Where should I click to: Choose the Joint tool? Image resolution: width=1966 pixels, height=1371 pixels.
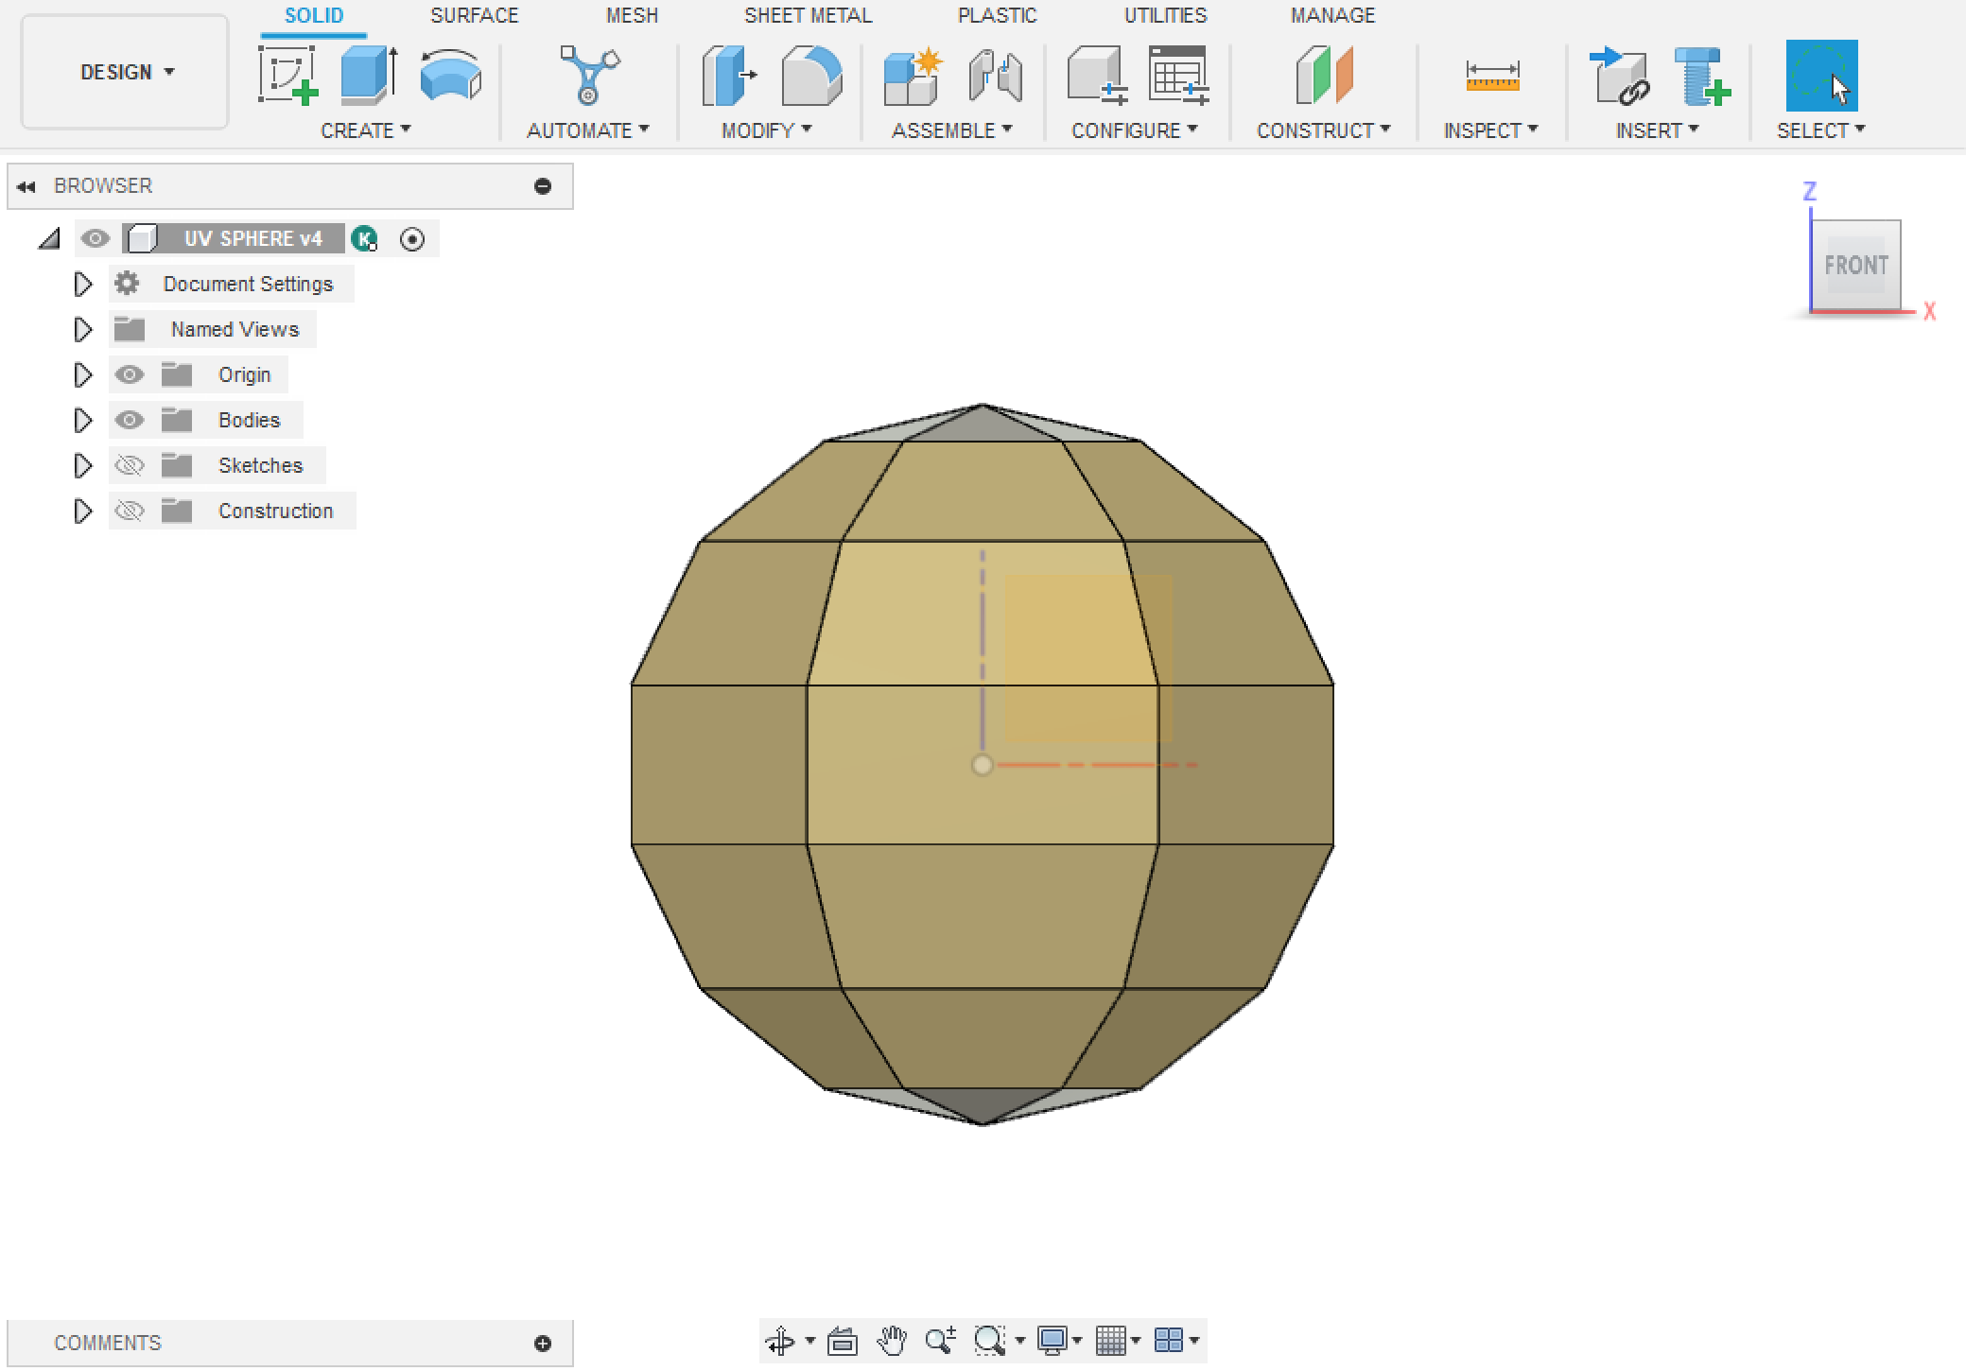point(995,75)
